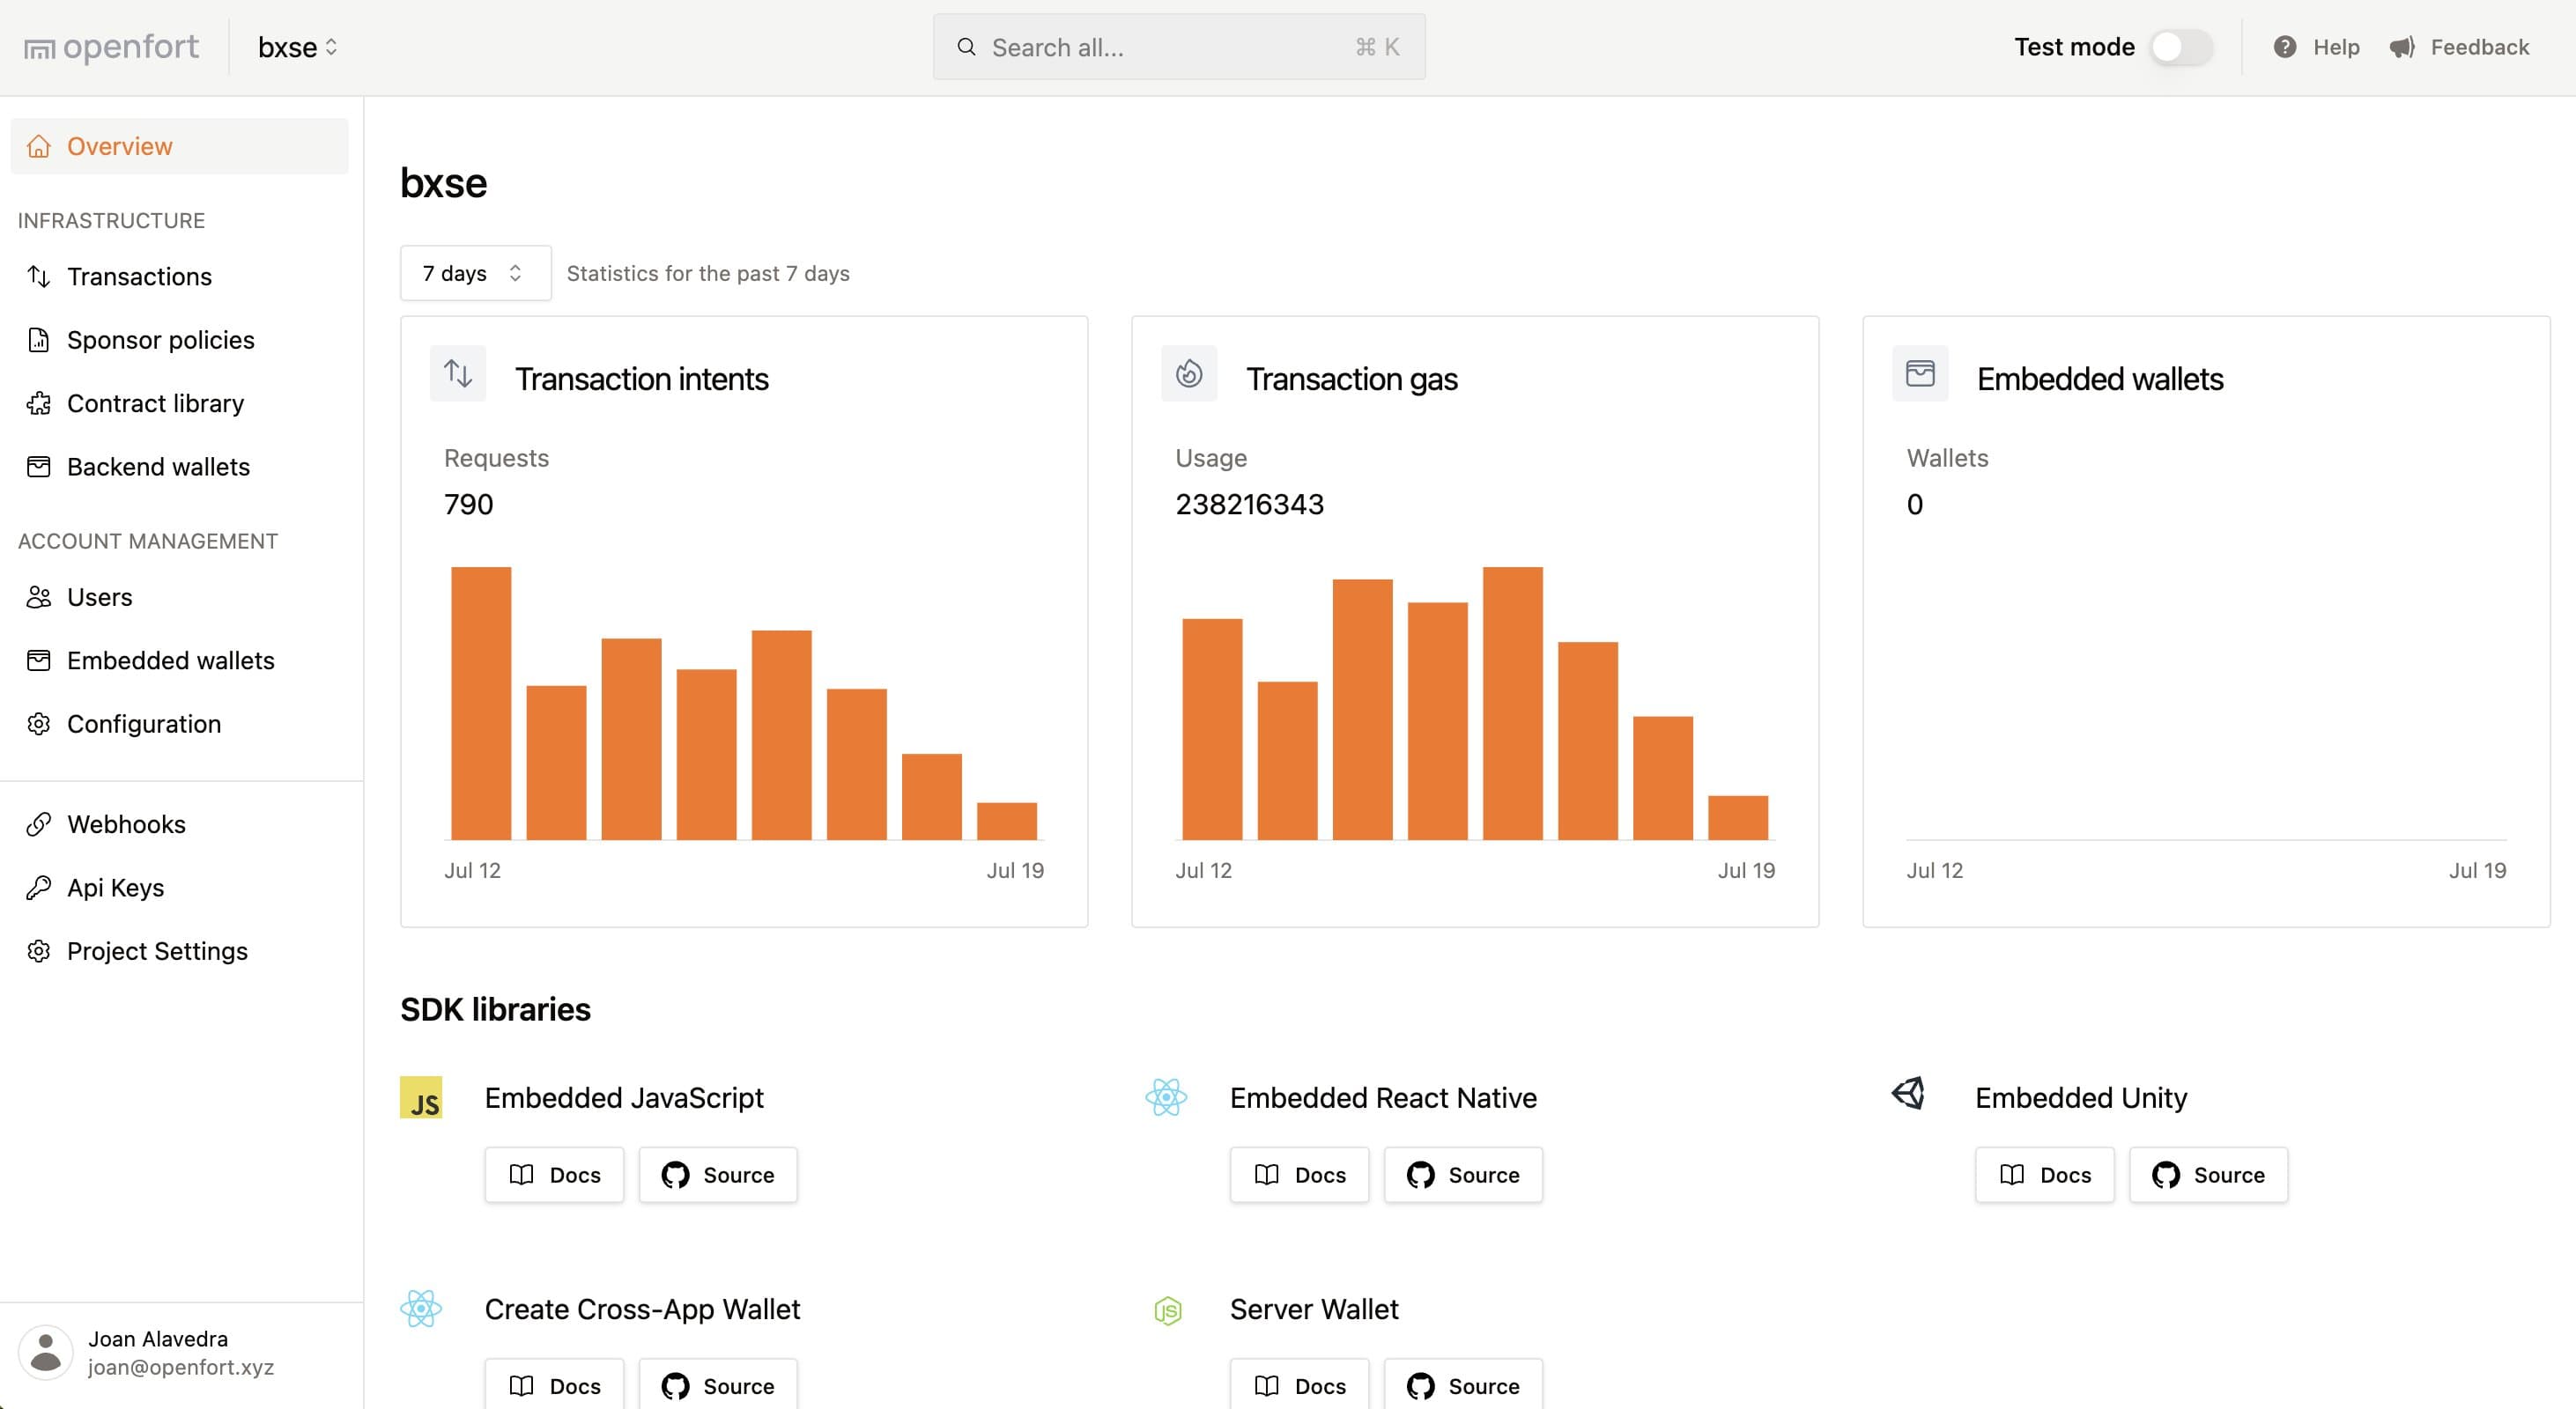Expand the 7 days range dropdown

[475, 273]
